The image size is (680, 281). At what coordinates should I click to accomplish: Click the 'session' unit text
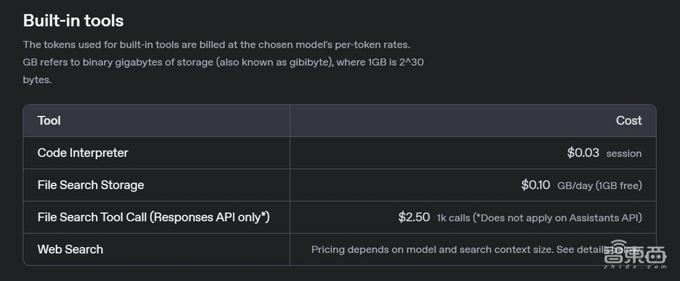(624, 154)
